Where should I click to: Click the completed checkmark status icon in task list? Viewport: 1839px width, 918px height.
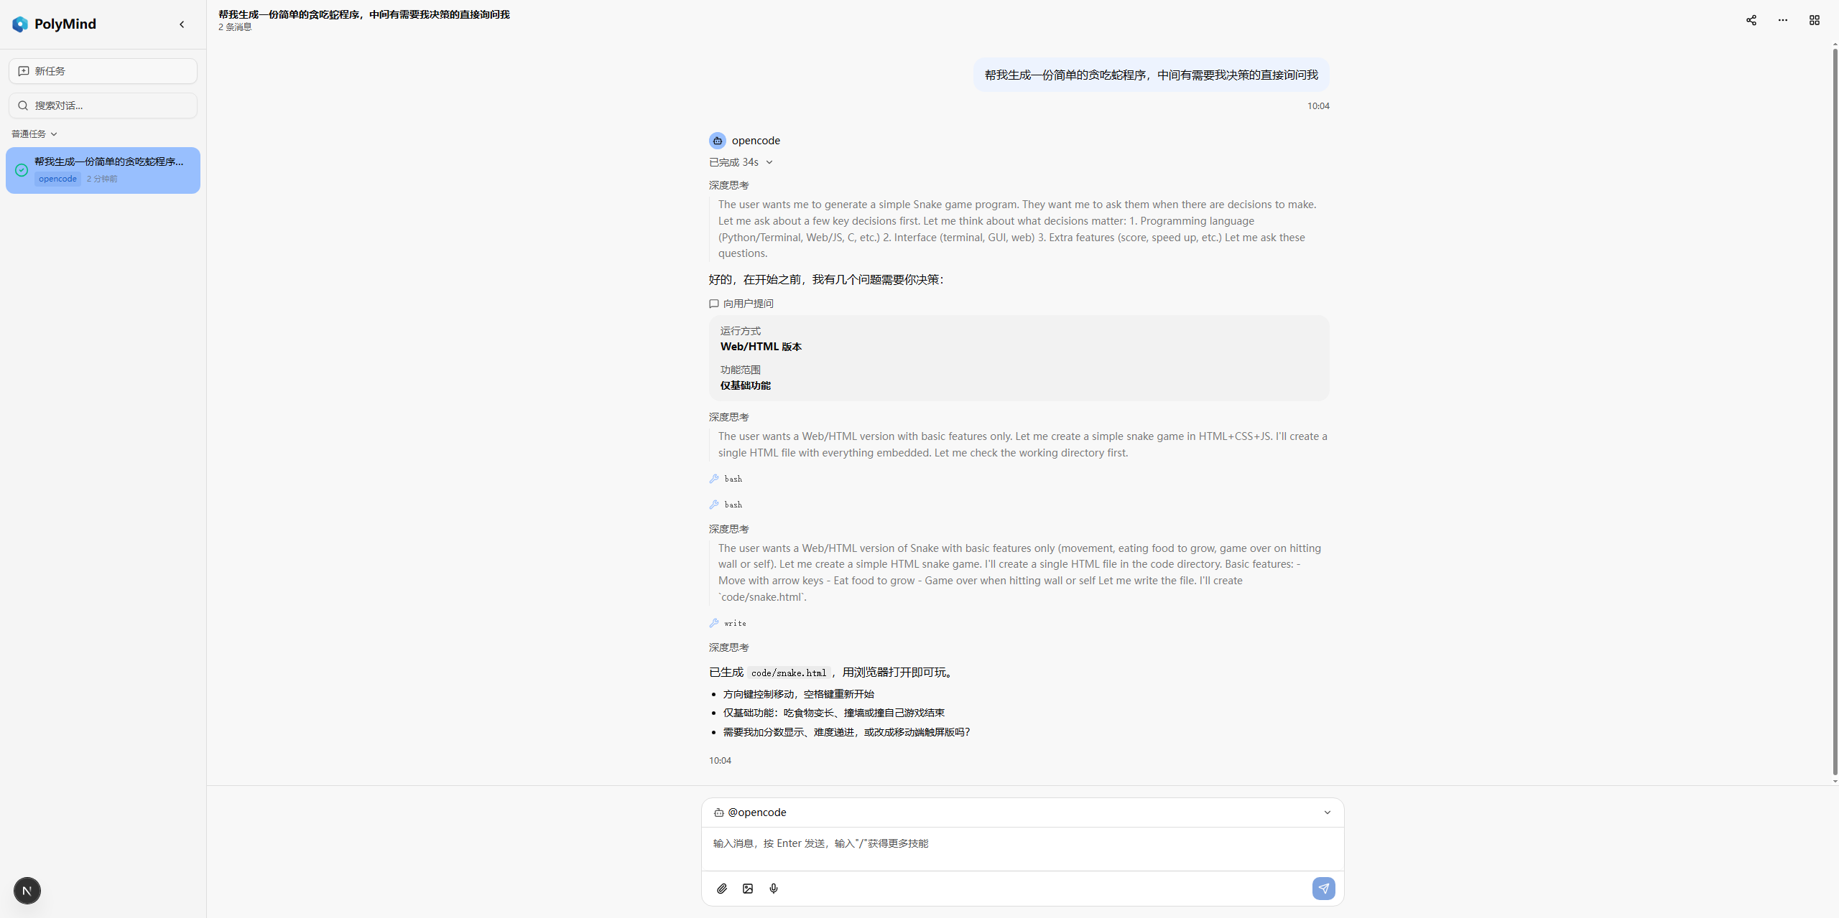tap(22, 170)
